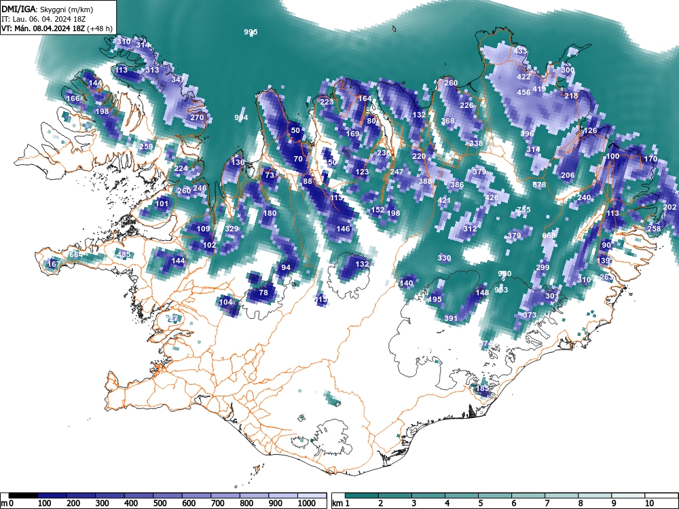Screen dimensions: 679x509
Task: Click the visibility value '422' on the map
Action: (524, 77)
